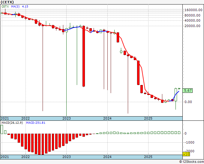The image size is (204, 164).
Task: Open the 12Stocks.com copyright link
Action: coord(191,162)
